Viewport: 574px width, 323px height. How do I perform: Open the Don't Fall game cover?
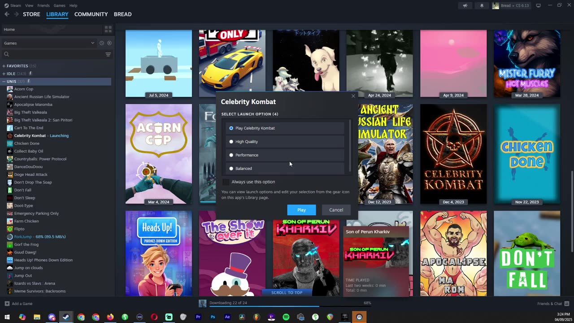point(527,253)
